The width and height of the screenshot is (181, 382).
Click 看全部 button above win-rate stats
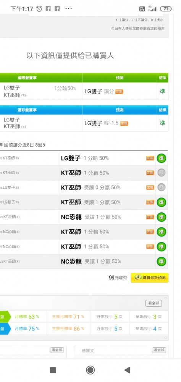click(x=154, y=303)
